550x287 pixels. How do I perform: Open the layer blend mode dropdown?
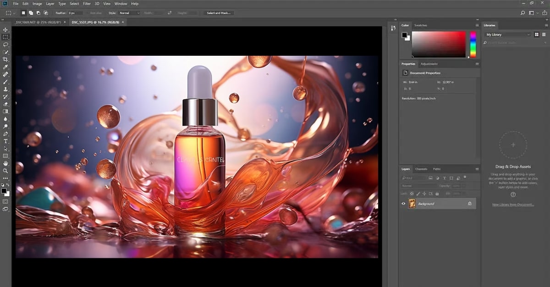418,186
